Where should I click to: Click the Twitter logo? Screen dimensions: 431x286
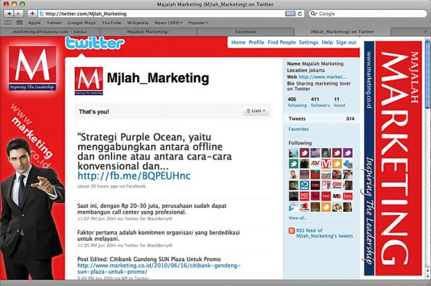point(95,43)
